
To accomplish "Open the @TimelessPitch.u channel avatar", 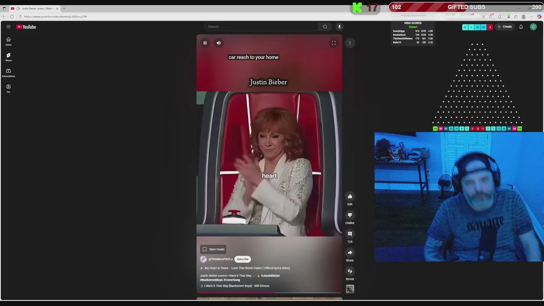I will 204,259.
